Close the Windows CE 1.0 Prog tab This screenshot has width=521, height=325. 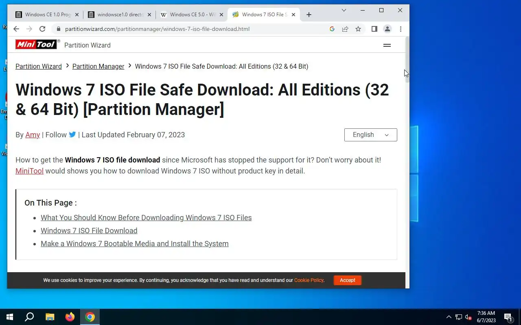coord(77,15)
